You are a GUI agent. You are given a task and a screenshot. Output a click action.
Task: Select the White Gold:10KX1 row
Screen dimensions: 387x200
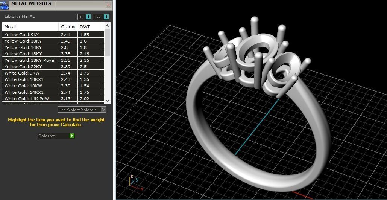tap(53, 79)
